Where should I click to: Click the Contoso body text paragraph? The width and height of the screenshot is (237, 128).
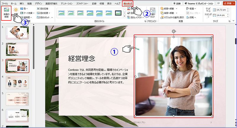click(98, 76)
